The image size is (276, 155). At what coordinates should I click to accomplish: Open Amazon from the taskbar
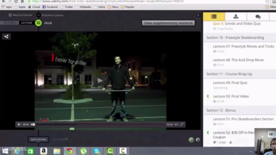click(x=44, y=151)
